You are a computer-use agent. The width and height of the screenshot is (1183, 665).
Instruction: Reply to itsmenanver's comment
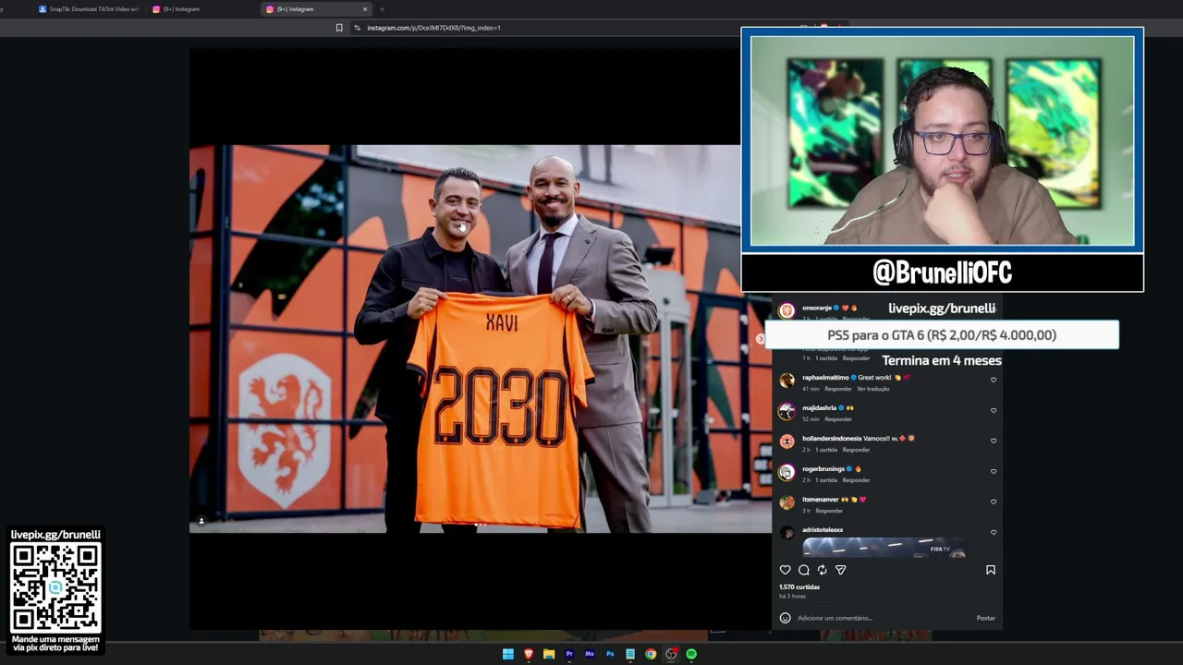(829, 511)
